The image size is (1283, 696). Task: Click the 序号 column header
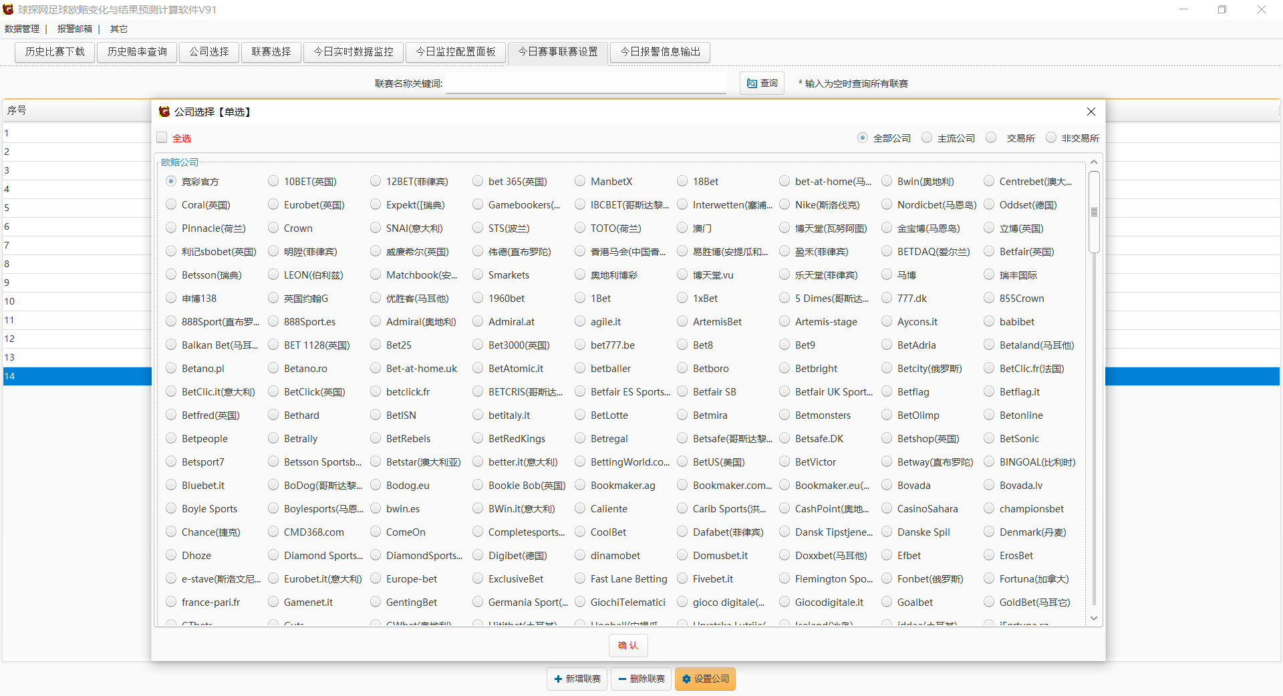click(78, 110)
